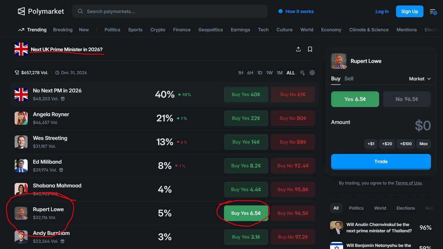Viewport: 443px width, 249px height.
Task: Bookmark the Next UK Prime Minister market
Action: tap(310, 49)
